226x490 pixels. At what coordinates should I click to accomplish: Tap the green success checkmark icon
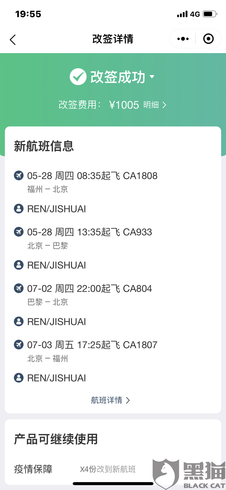pos(78,77)
